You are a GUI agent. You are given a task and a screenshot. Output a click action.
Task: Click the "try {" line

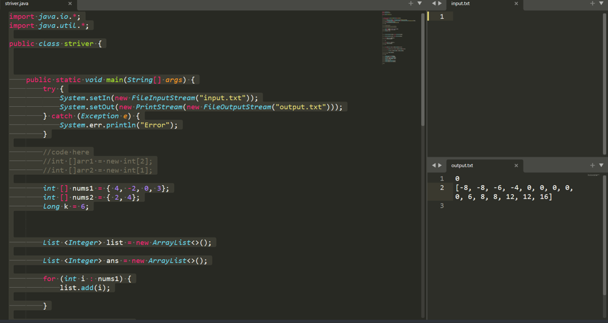click(x=53, y=89)
